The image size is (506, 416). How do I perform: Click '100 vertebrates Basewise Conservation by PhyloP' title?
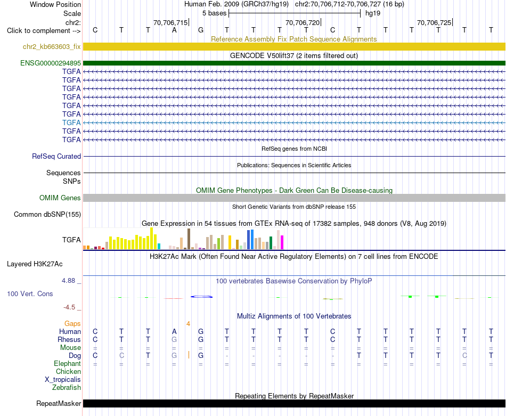293,281
